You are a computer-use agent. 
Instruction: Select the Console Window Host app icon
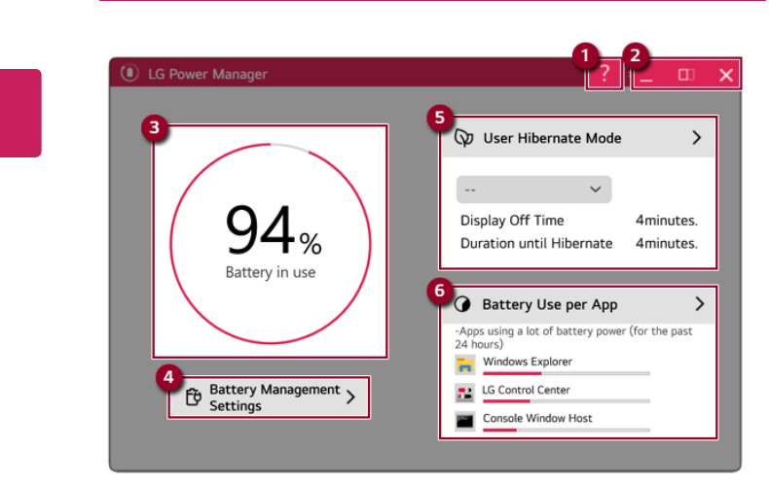(x=465, y=422)
